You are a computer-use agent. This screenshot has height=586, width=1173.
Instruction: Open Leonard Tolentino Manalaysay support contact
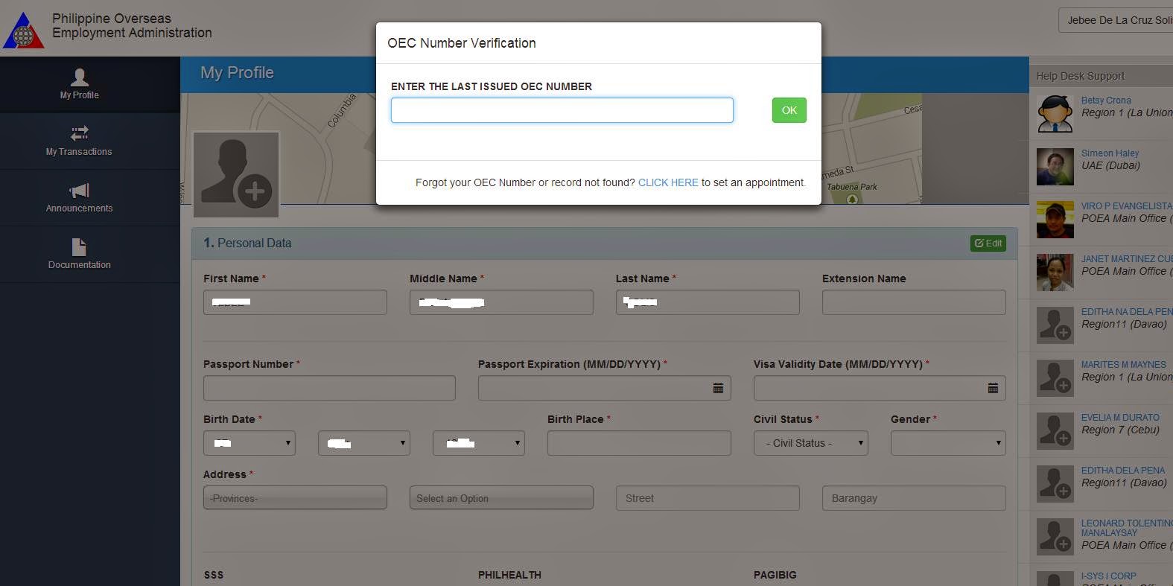pyautogui.click(x=1127, y=528)
